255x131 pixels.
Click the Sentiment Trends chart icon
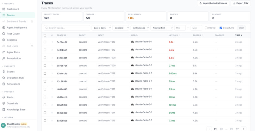point(3,22)
